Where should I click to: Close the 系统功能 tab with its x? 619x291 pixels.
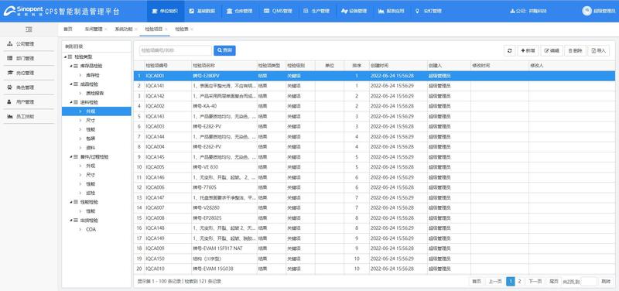[136, 29]
